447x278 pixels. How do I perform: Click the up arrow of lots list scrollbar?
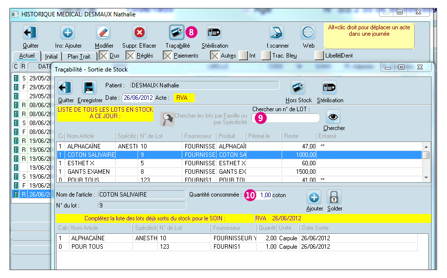426,146
